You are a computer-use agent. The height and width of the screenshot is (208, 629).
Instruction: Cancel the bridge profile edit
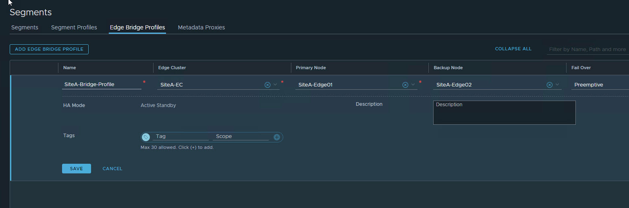pos(112,169)
